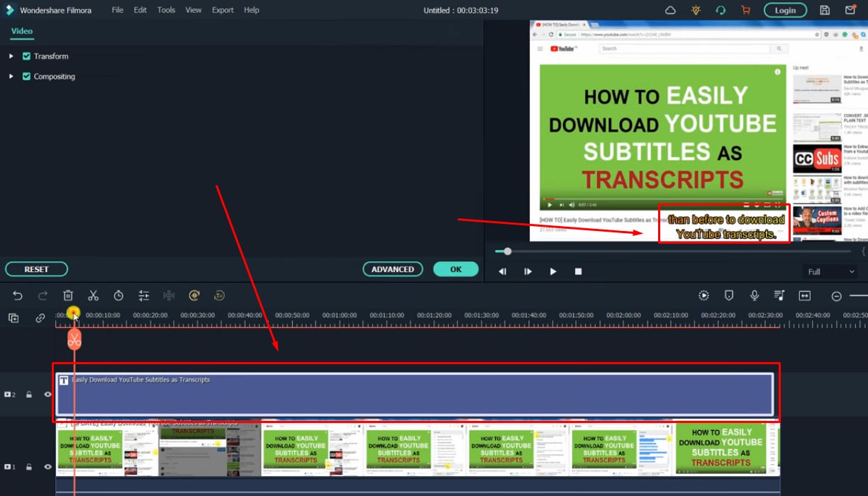Click the Undo arrow in timeline toolbar
This screenshot has height=496, width=868.
pos(18,295)
